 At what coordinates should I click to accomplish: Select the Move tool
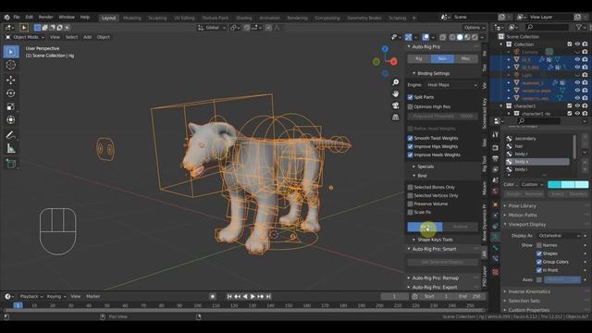(x=11, y=80)
